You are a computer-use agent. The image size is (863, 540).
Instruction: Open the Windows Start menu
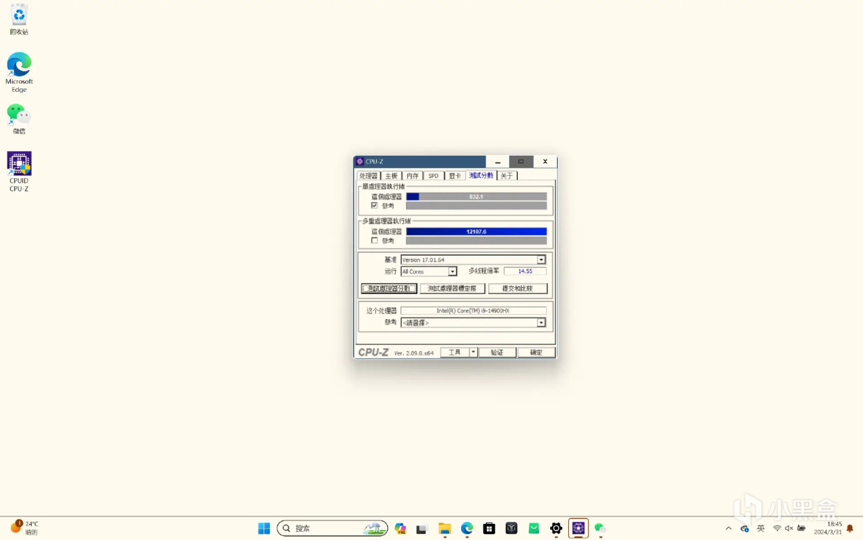[x=264, y=529]
